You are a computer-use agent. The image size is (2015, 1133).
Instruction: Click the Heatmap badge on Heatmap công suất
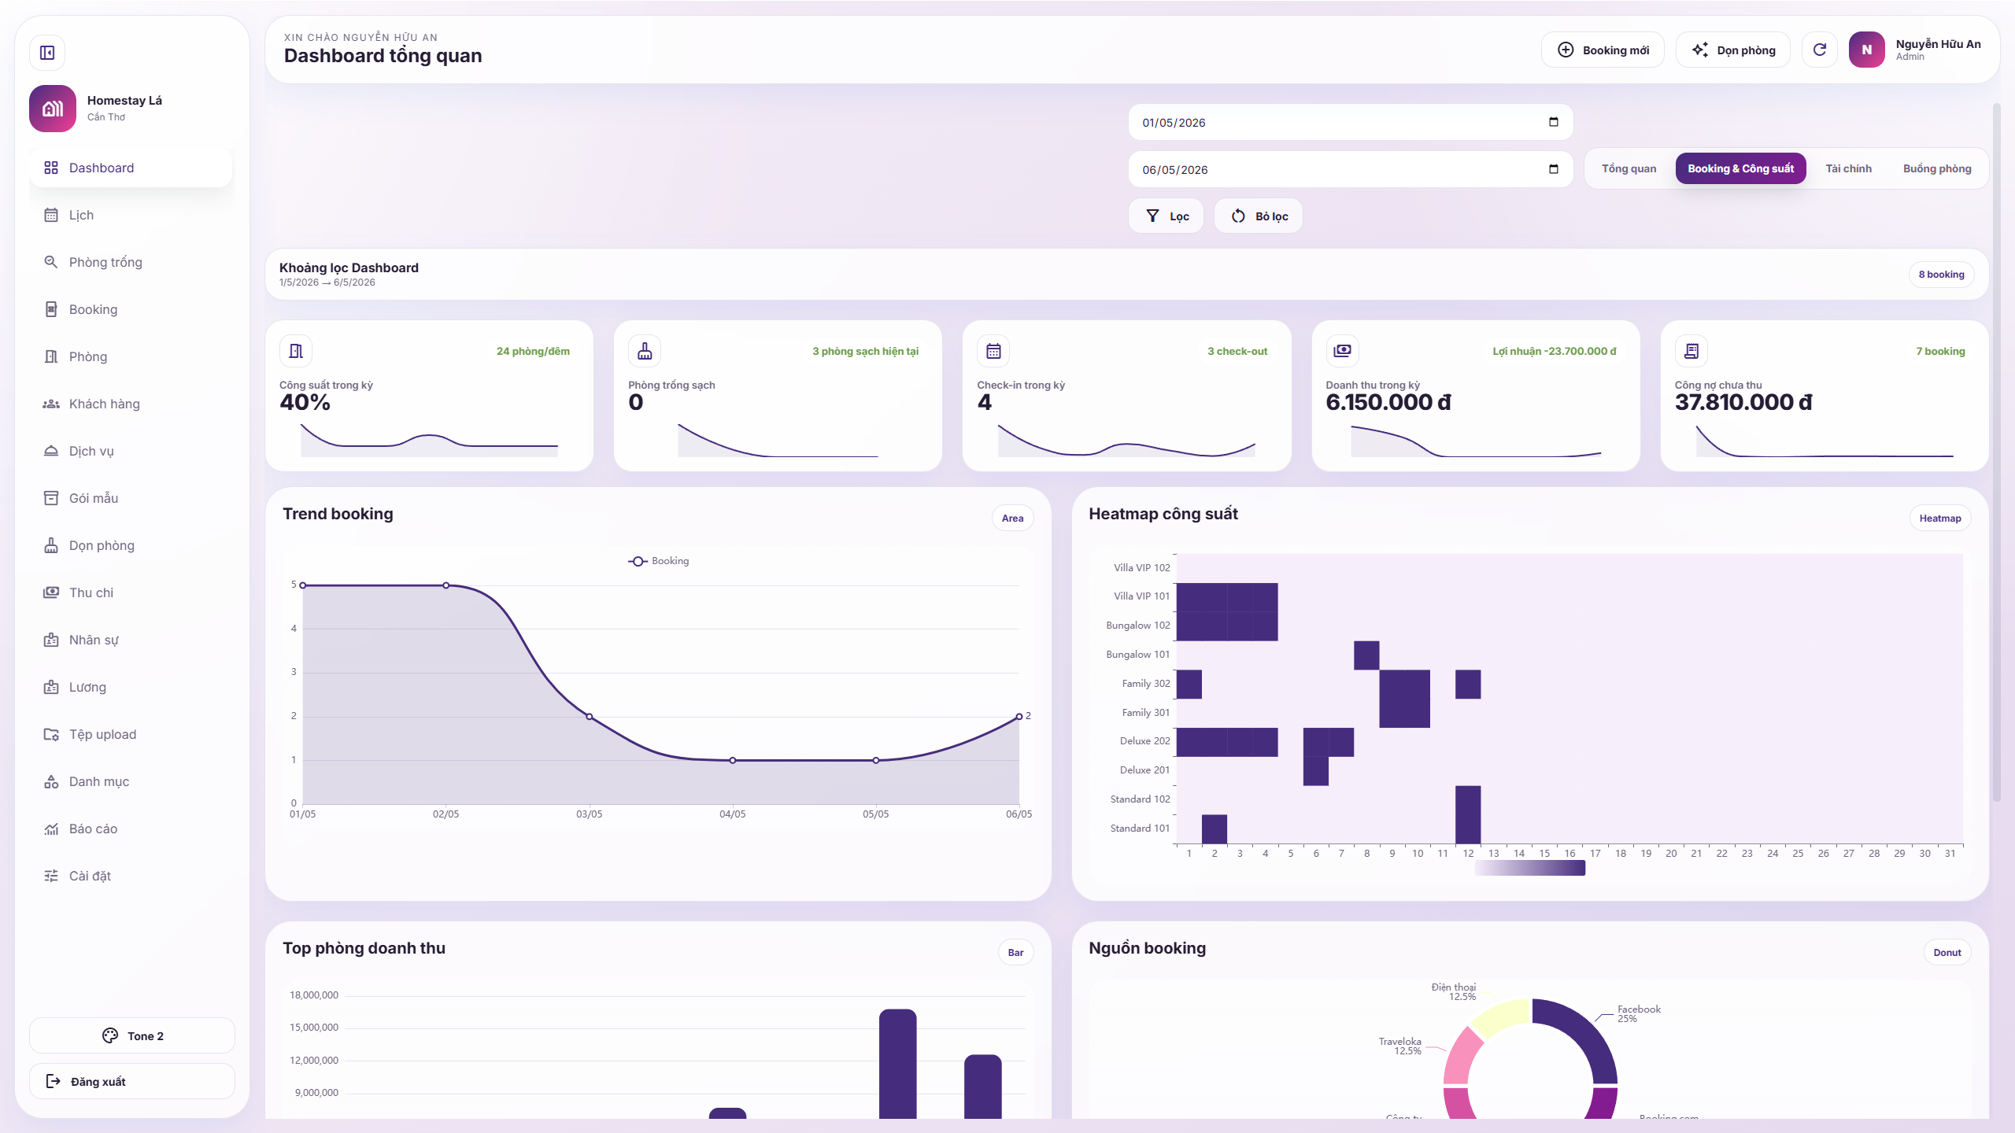(1939, 518)
